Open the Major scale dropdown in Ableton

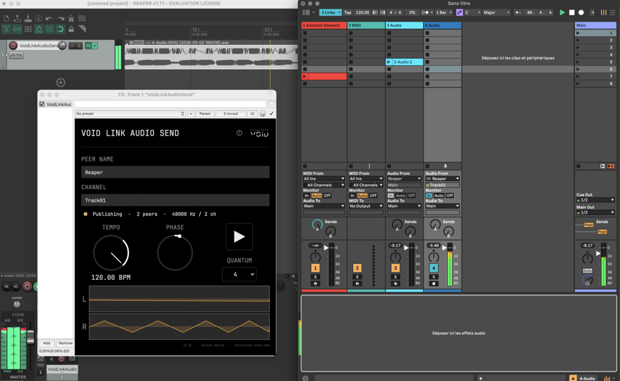point(497,13)
